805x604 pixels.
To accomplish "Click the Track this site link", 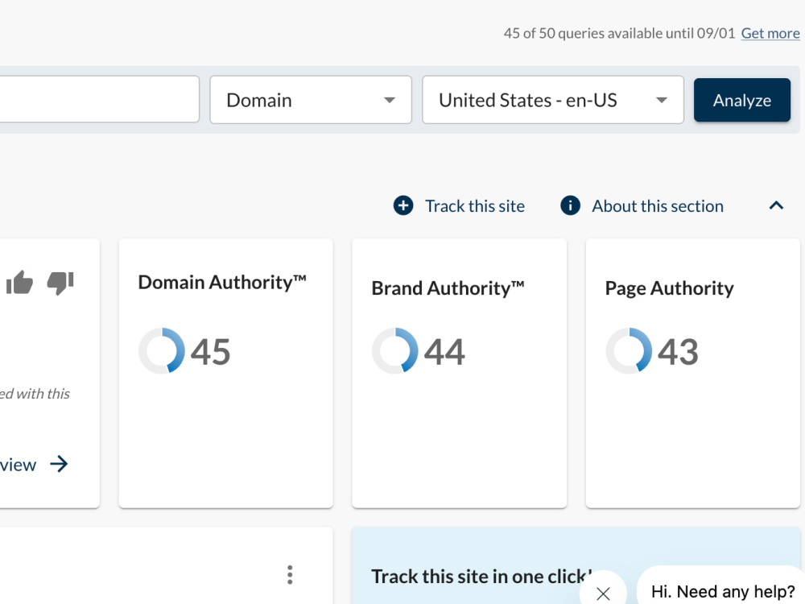I will (475, 206).
